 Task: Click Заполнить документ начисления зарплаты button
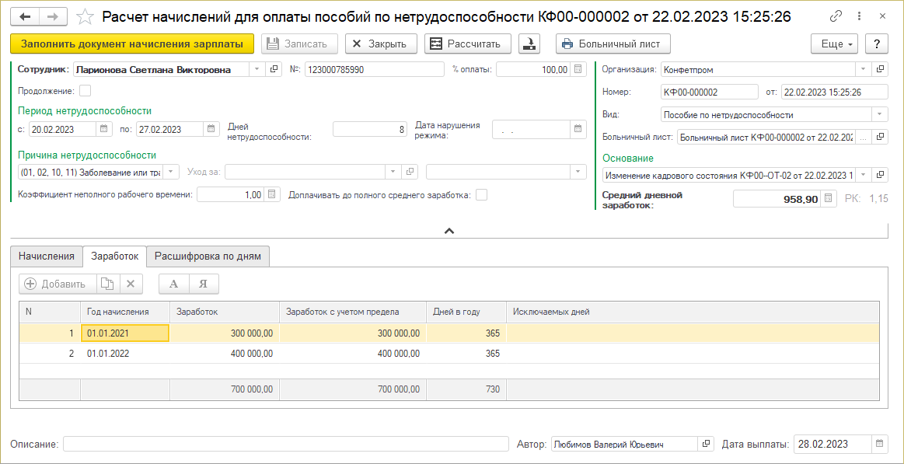click(132, 44)
